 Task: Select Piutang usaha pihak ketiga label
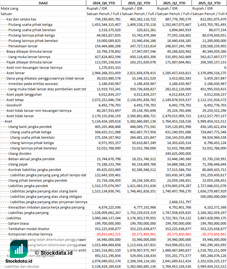coord(30,24)
